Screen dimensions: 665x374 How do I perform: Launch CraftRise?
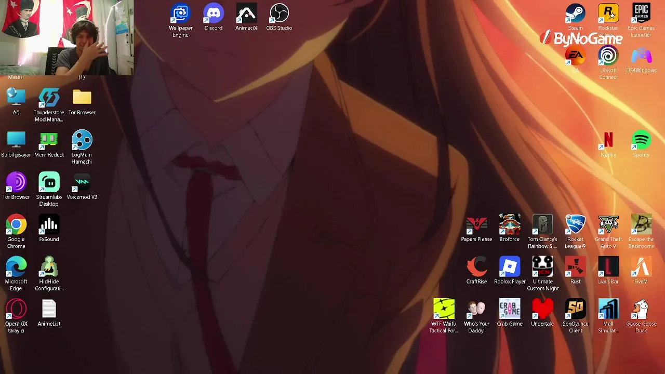click(476, 267)
